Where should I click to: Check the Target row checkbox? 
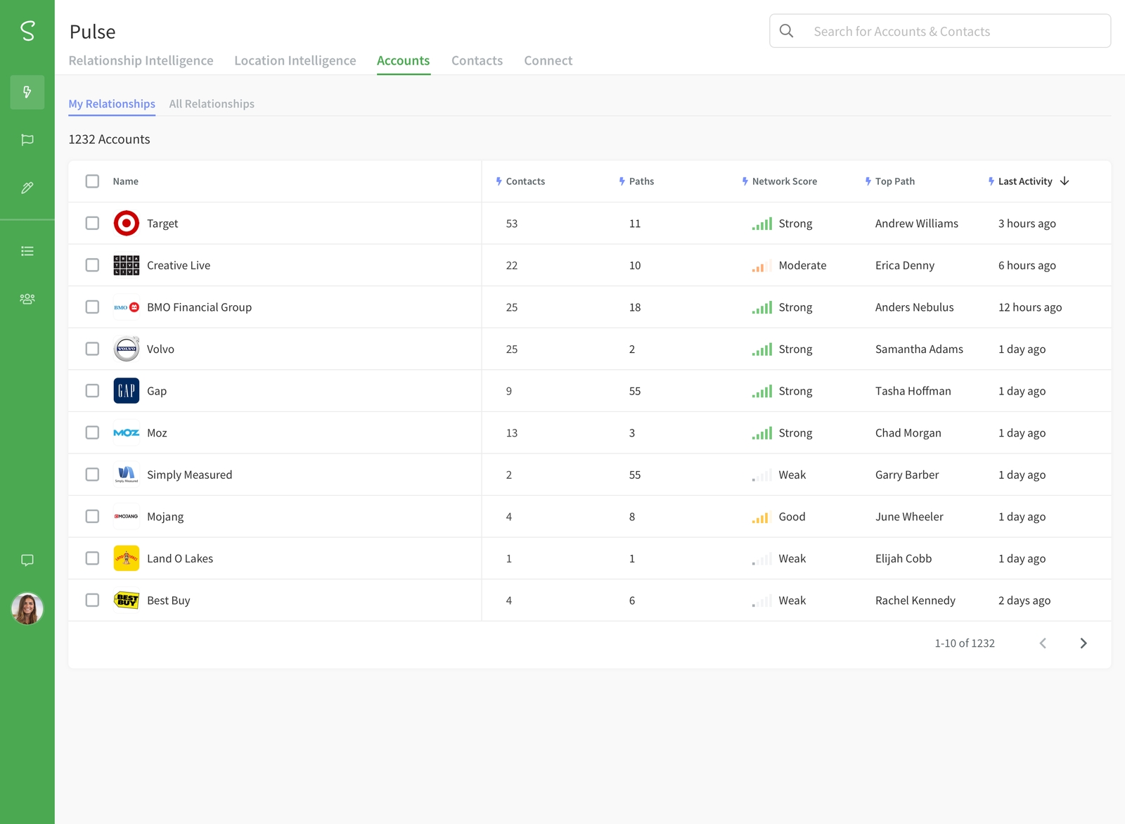pos(92,223)
